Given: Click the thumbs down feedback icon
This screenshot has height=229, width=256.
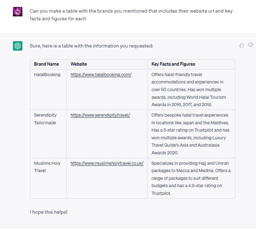Looking at the screenshot, I should pos(250,45).
